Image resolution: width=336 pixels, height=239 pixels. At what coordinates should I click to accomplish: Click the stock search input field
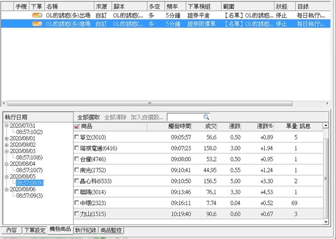click(184, 117)
